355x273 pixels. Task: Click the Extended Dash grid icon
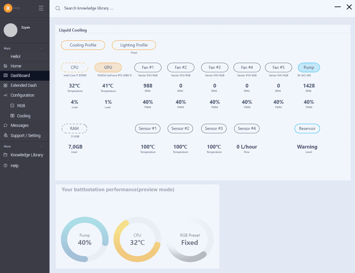5,85
